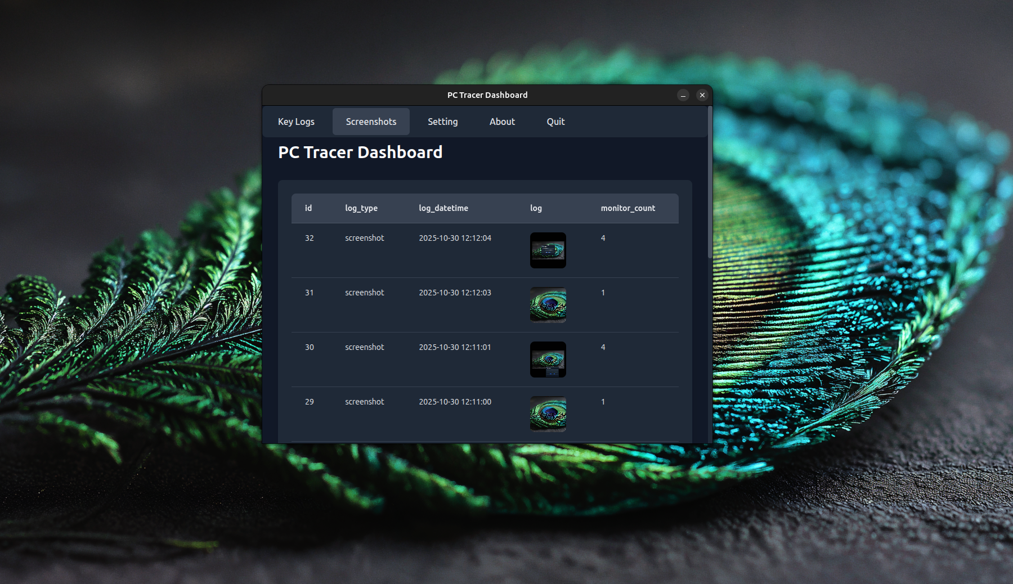View the thumbnail in row 31
This screenshot has height=584, width=1013.
click(x=548, y=305)
